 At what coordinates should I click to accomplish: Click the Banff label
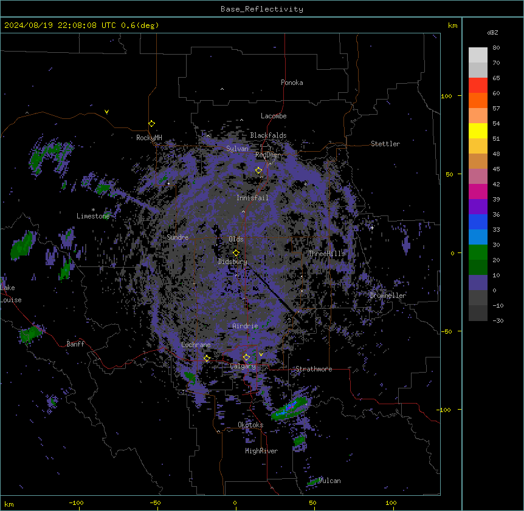coord(75,344)
